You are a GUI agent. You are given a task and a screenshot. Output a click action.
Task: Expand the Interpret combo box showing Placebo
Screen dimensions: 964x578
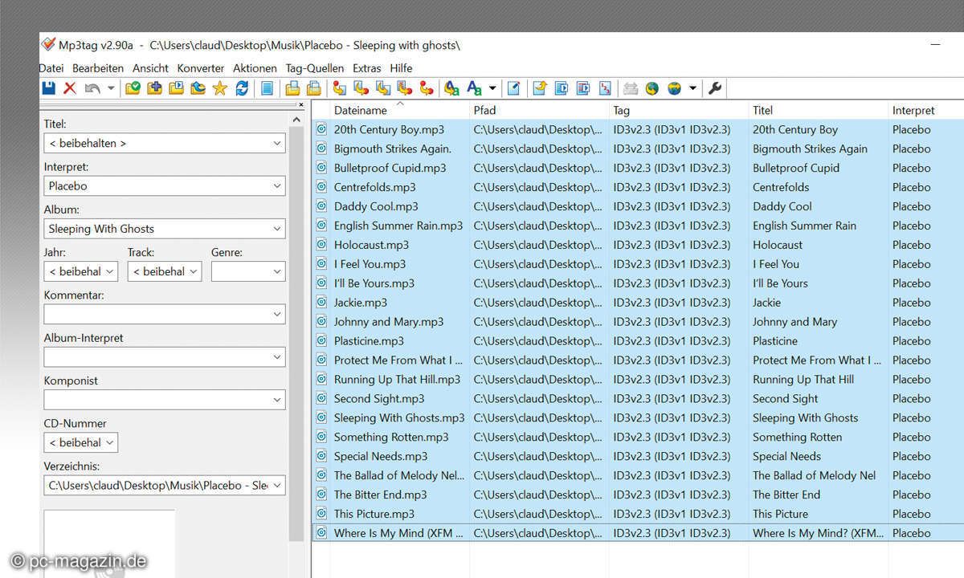point(276,185)
